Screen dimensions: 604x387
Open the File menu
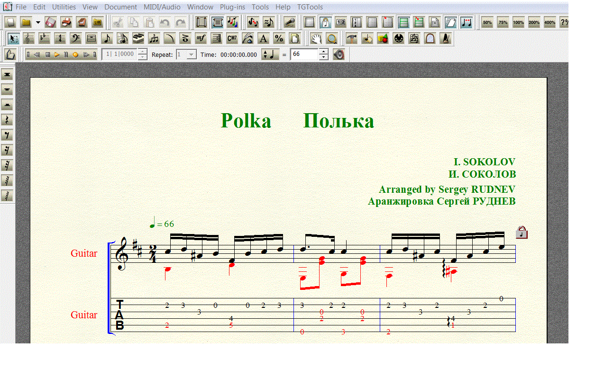pos(21,7)
